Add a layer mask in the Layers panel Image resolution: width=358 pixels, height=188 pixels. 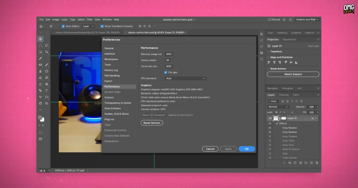coord(295,163)
